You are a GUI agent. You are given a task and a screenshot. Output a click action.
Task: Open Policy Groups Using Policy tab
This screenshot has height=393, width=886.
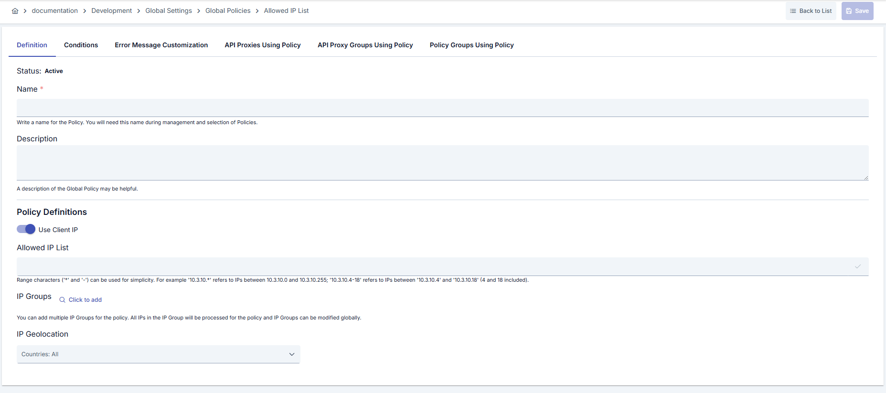coord(471,45)
